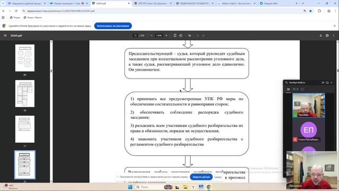Close the meeting picture-in-picture popup
The width and height of the screenshot is (339, 191).
[332, 83]
